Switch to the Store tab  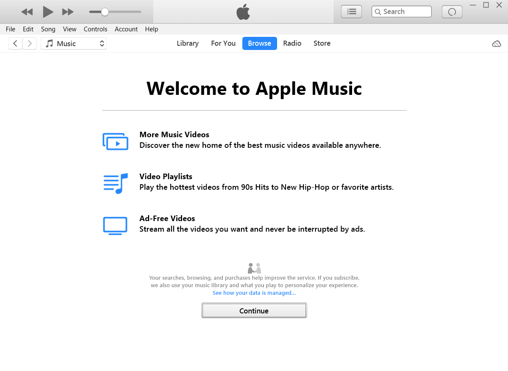(x=322, y=43)
